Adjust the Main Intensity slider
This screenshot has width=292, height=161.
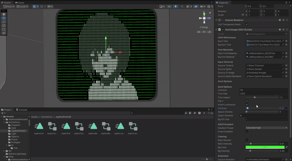point(262,144)
